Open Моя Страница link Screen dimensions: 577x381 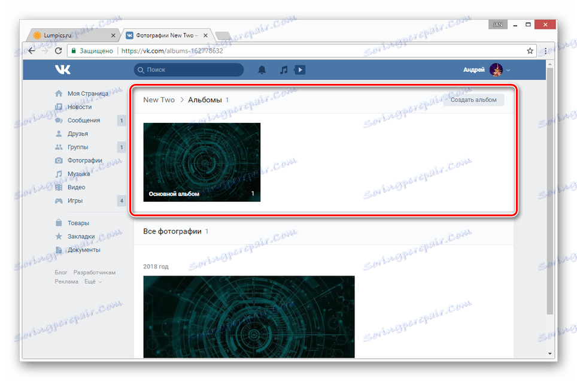point(87,93)
